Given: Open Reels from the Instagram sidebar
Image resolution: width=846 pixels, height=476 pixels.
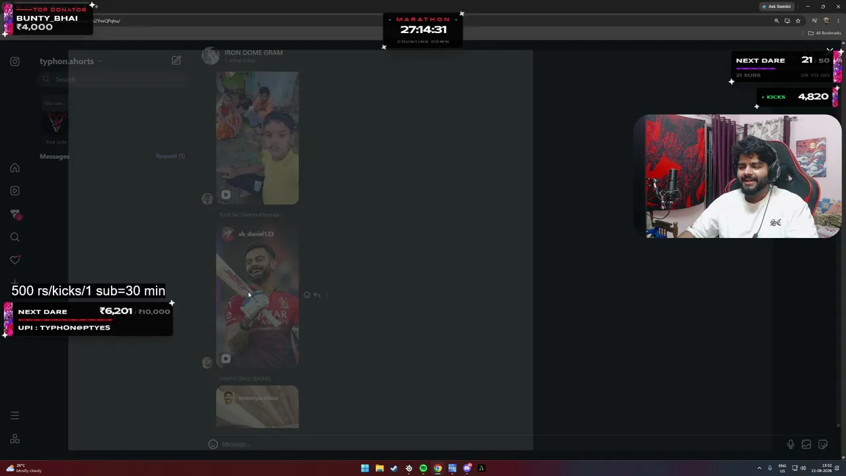Looking at the screenshot, I should [15, 191].
